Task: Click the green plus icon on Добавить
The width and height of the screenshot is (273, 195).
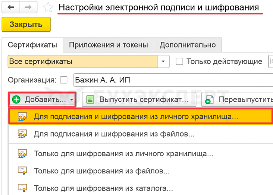Action: [16, 100]
